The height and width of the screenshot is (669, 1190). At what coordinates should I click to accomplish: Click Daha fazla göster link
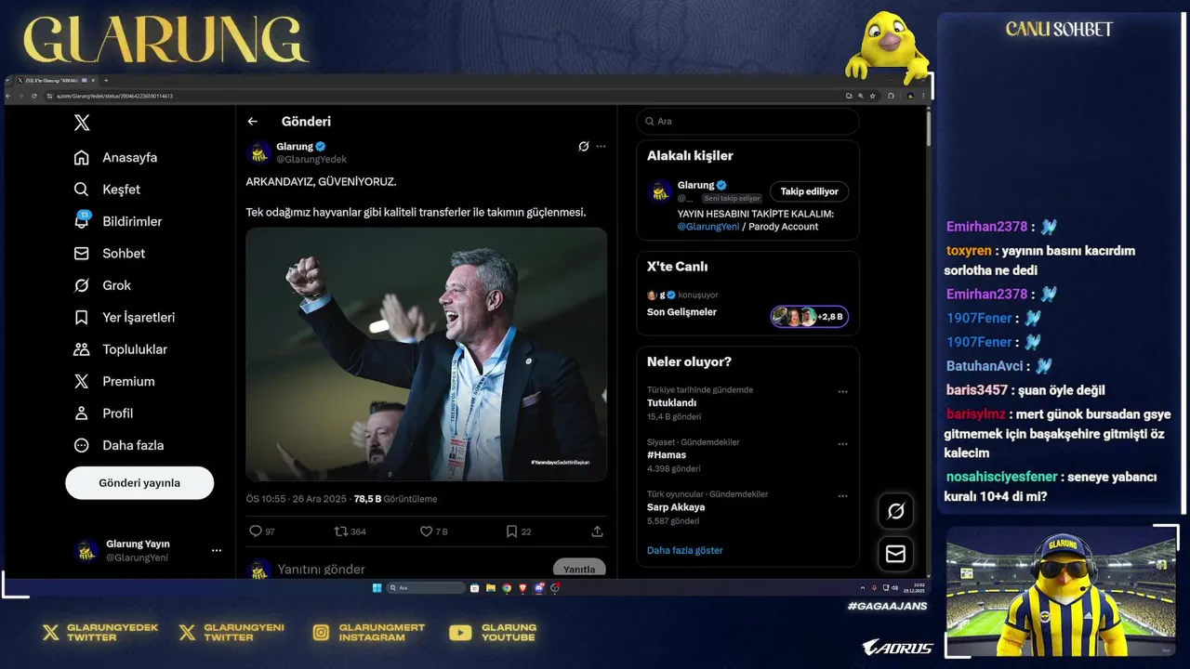685,550
